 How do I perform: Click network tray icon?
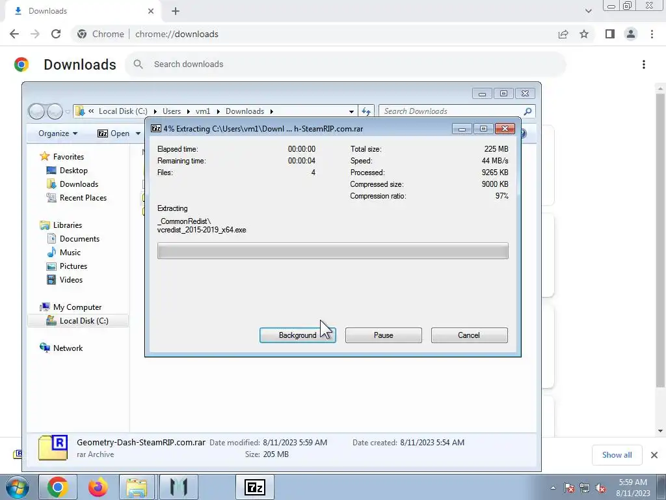pyautogui.click(x=585, y=488)
